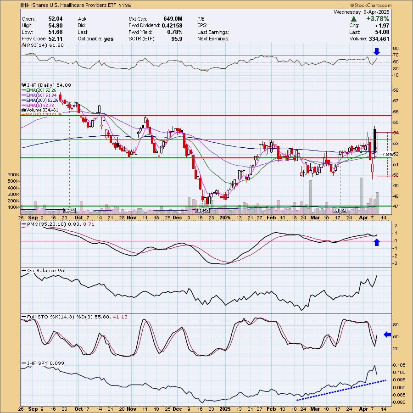Click the 0.1082 value box near March 17

(340, 211)
